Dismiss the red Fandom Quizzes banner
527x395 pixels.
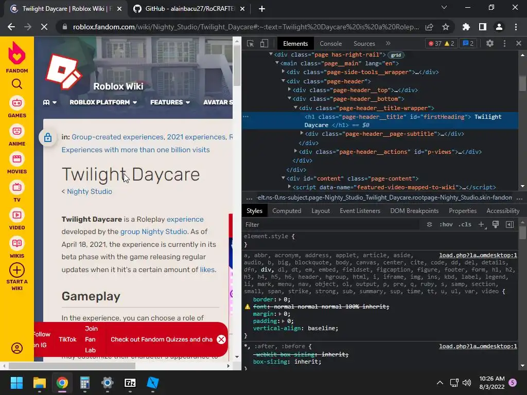tap(221, 339)
